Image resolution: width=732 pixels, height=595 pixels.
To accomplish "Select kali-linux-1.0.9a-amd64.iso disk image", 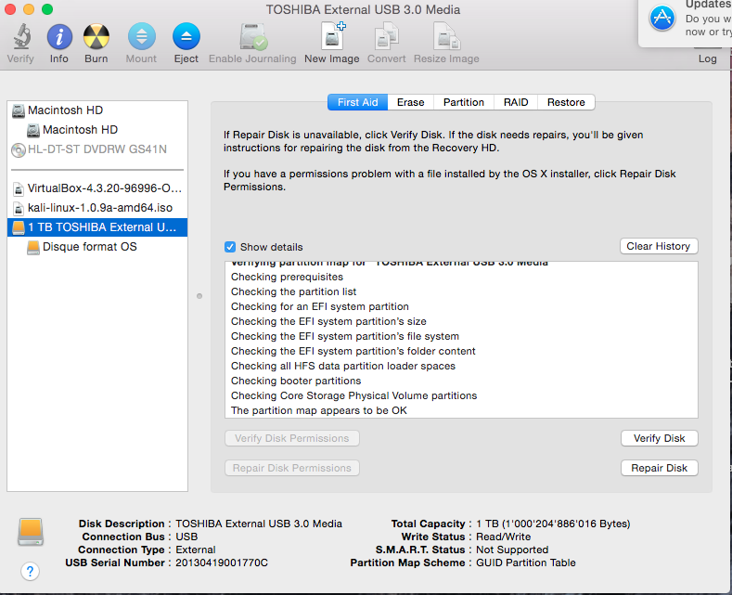I will 99,208.
